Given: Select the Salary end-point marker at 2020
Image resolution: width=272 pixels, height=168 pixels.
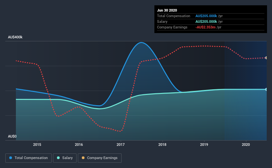Looking at the screenshot, I should [266, 89].
